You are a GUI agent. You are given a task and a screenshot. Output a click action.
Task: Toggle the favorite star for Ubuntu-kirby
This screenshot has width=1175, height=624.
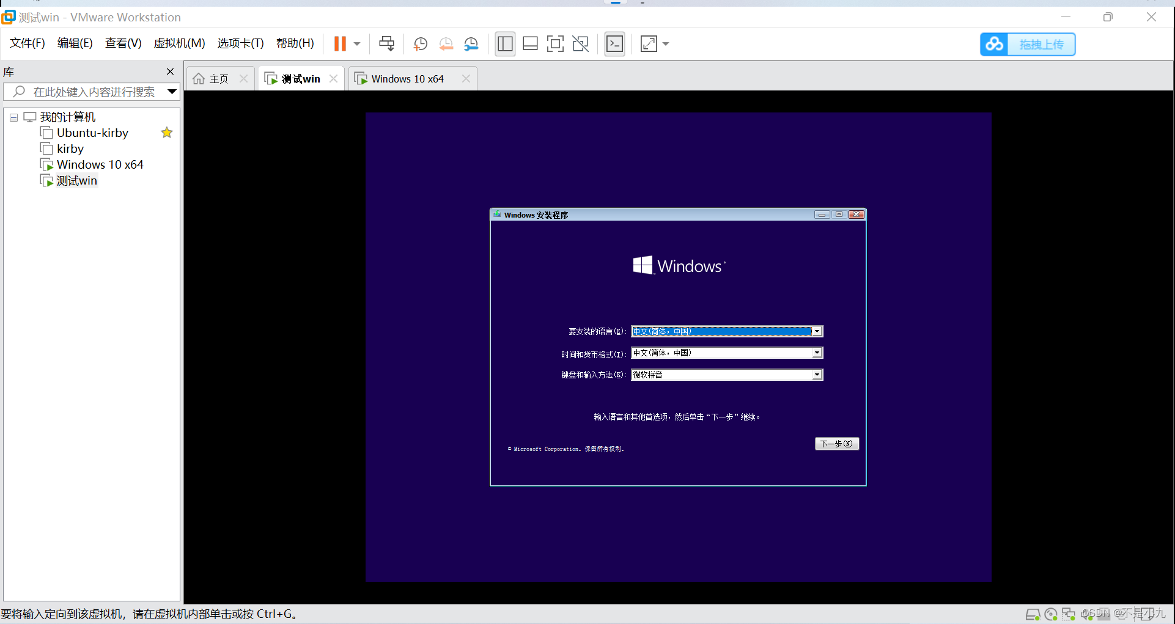(166, 133)
